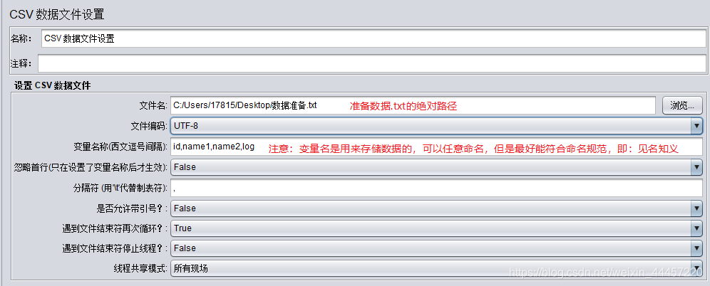Open the 是否允许带引号 dropdown
The width and height of the screenshot is (710, 286).
pyautogui.click(x=436, y=208)
